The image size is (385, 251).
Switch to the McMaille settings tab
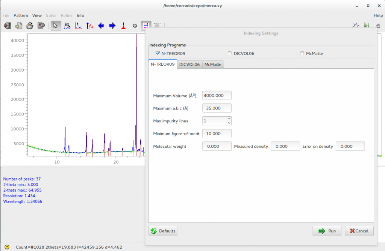click(x=213, y=65)
